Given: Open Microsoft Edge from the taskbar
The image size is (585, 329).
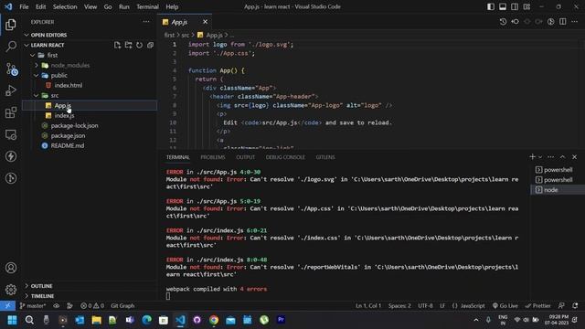Looking at the screenshot, I should click(146, 320).
